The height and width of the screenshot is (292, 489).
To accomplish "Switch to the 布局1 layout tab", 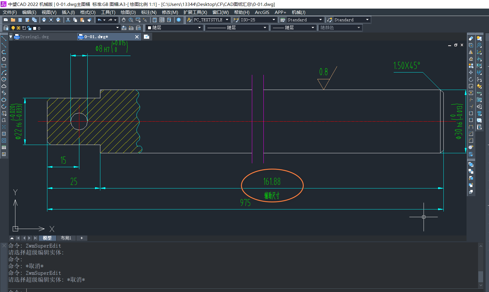I will (x=66, y=238).
